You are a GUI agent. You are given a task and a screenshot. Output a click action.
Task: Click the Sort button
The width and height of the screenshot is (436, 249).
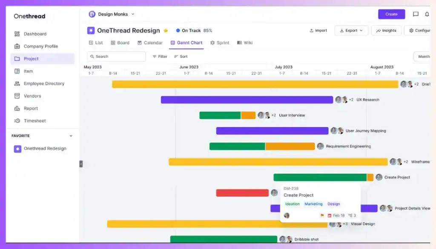[x=181, y=57]
